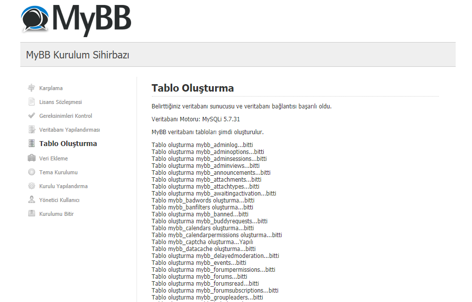Click the mybb_attachments table line
Image resolution: width=472 pixels, height=302 pixels.
pos(206,179)
